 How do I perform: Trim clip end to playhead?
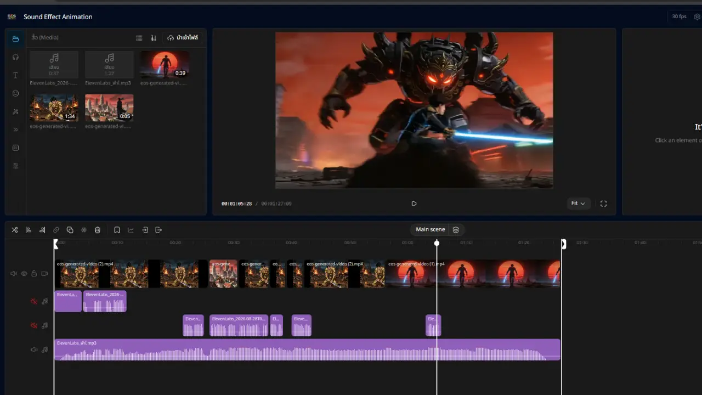coord(42,230)
